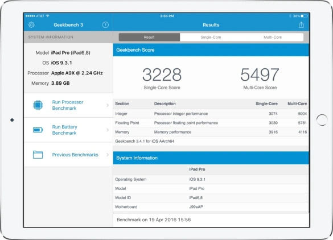333x240 pixels.
Task: Switch to the Single-Core tab
Action: tap(211, 37)
